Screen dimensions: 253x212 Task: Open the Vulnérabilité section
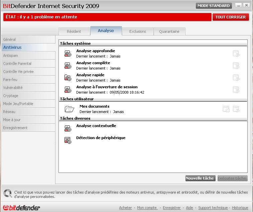click(28, 88)
